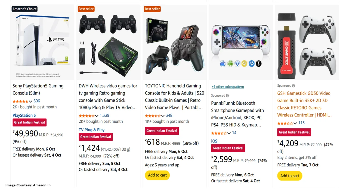Screen dimensions: 340x190
Task: Open the '+1 other color/pattern' link
Action: (228, 87)
